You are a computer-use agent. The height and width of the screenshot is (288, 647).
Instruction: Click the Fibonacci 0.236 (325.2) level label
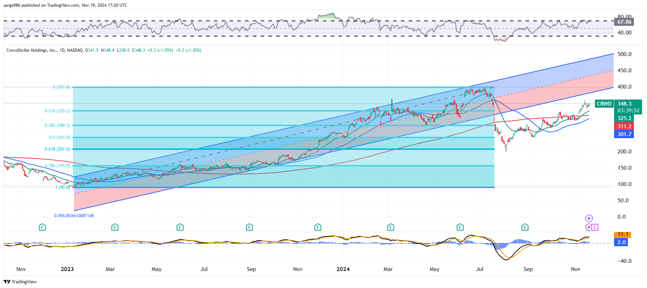[57, 111]
